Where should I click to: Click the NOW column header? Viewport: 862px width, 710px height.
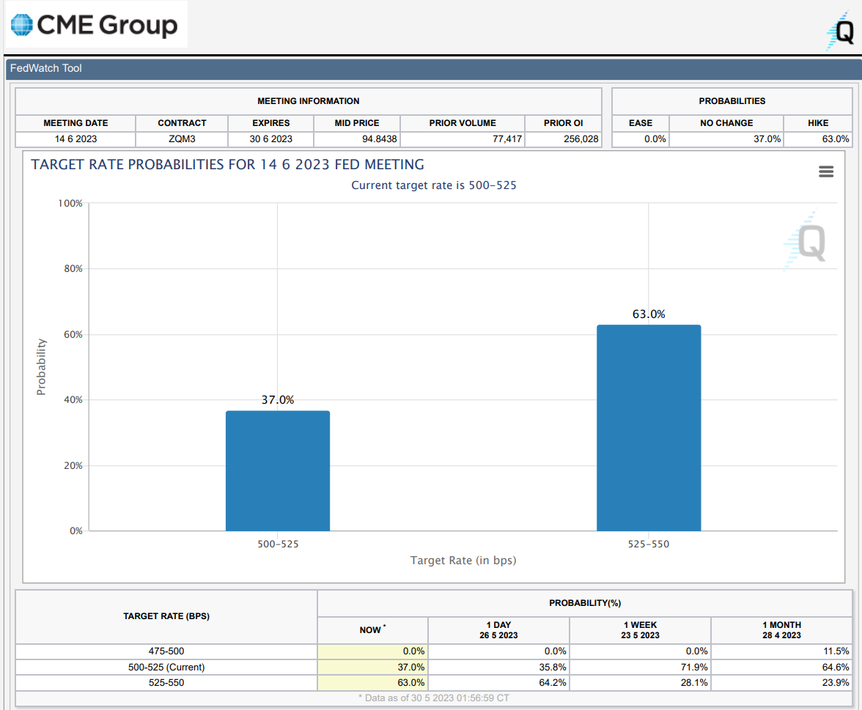click(x=372, y=629)
